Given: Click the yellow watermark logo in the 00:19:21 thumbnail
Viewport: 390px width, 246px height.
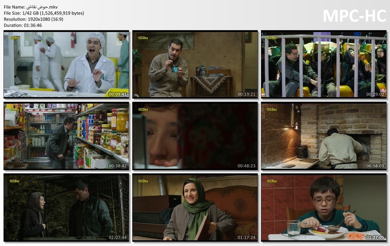Looking at the screenshot, I should pyautogui.click(x=143, y=38).
